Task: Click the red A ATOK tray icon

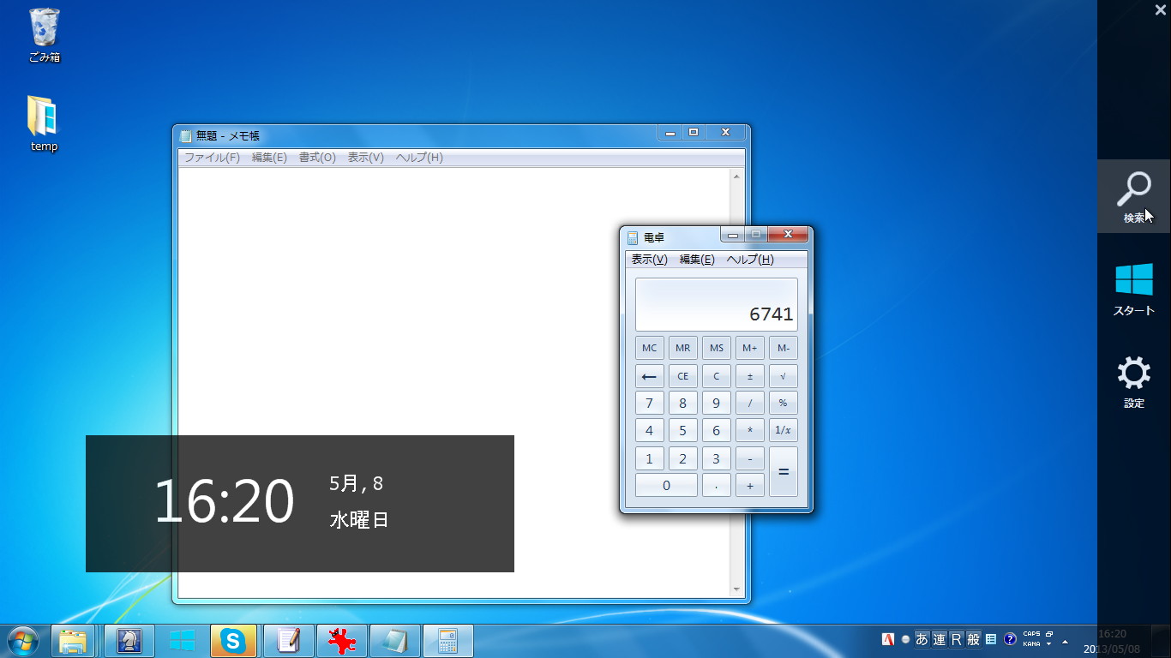Action: point(889,639)
